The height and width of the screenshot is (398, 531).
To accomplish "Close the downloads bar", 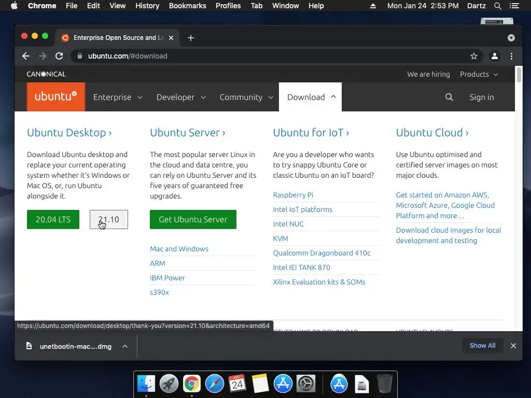I will tap(513, 346).
